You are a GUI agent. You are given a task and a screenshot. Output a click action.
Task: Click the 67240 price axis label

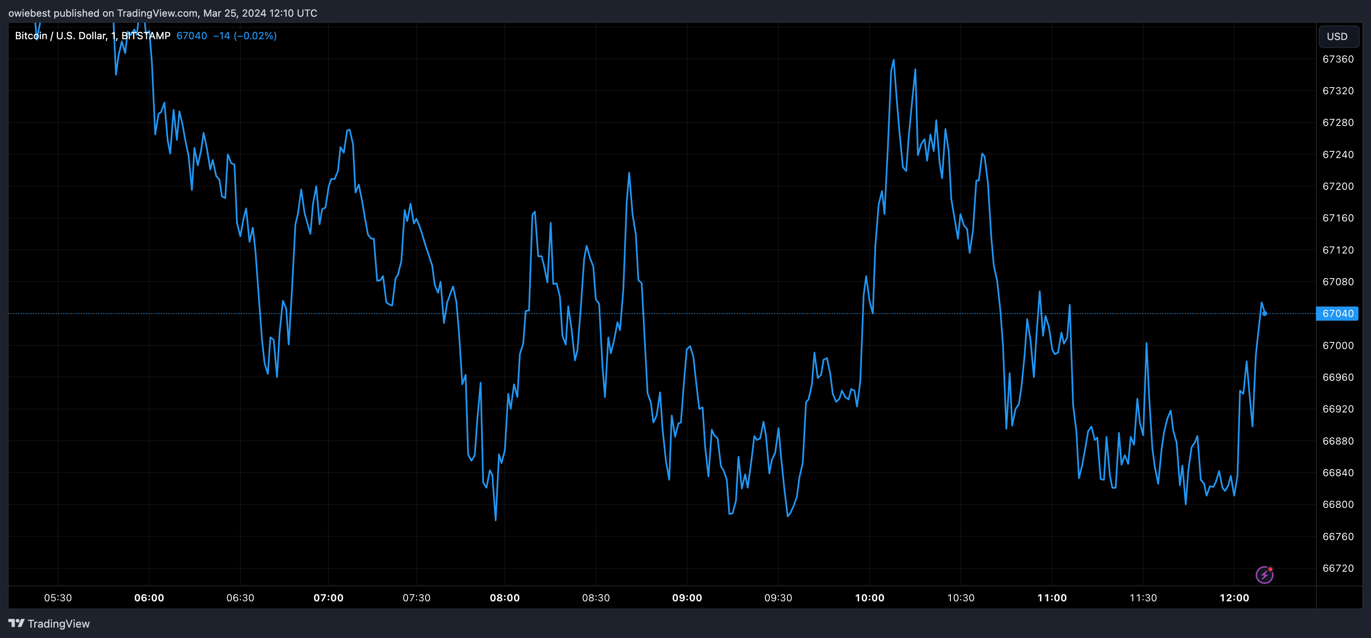[1338, 154]
